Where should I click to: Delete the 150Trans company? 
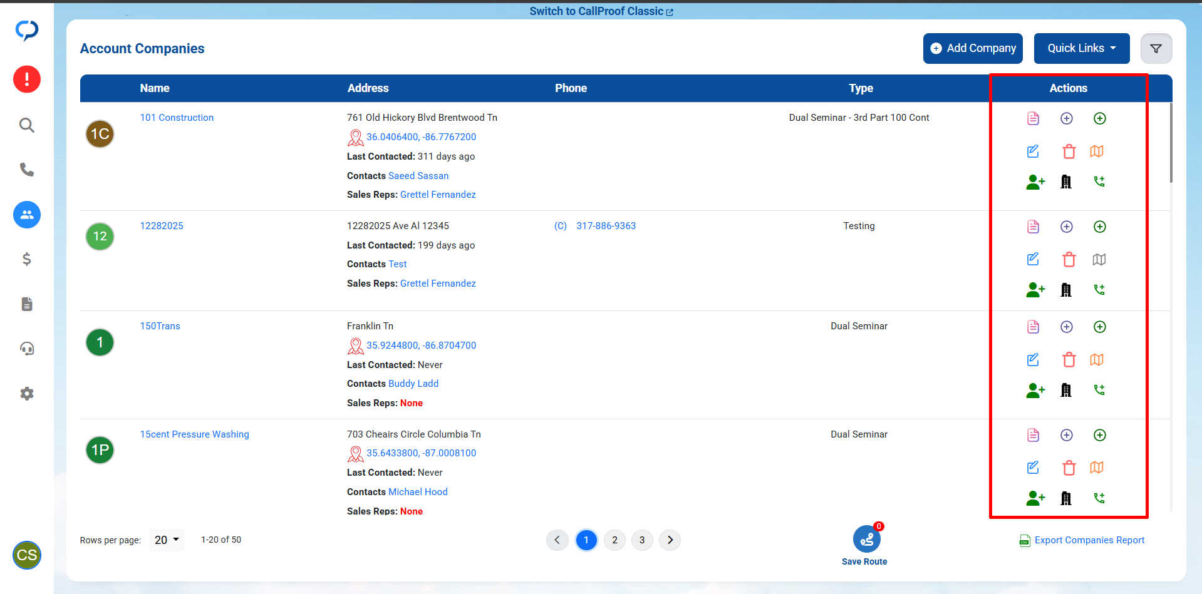[1069, 360]
